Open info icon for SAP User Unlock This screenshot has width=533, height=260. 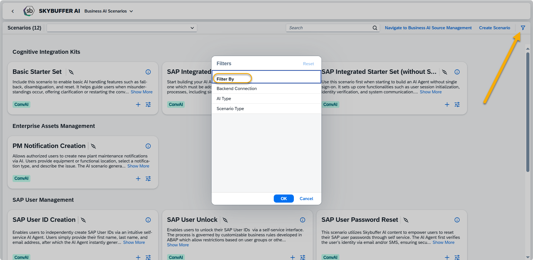tap(302, 220)
